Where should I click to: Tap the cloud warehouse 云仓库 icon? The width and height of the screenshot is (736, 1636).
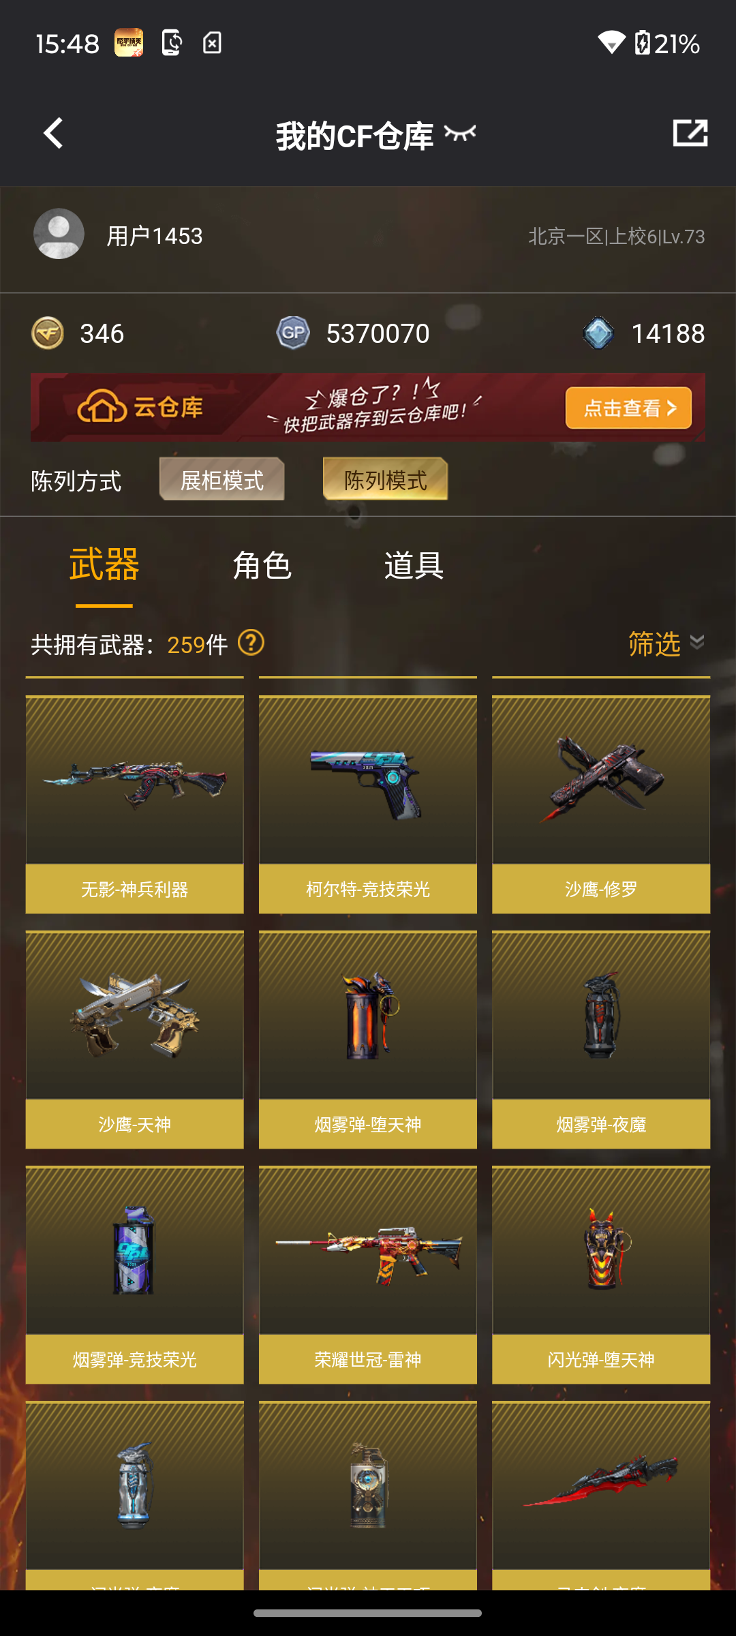coord(102,408)
